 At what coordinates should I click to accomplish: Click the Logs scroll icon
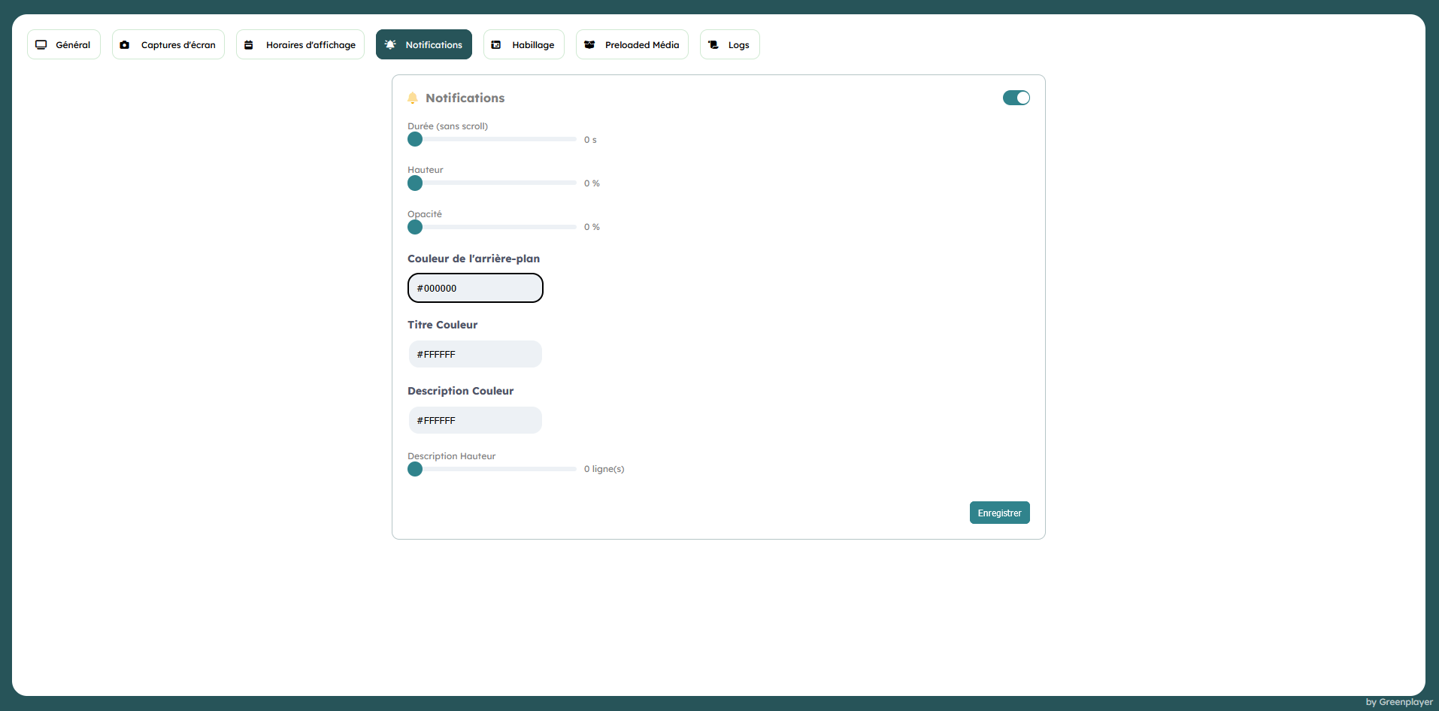pos(713,45)
